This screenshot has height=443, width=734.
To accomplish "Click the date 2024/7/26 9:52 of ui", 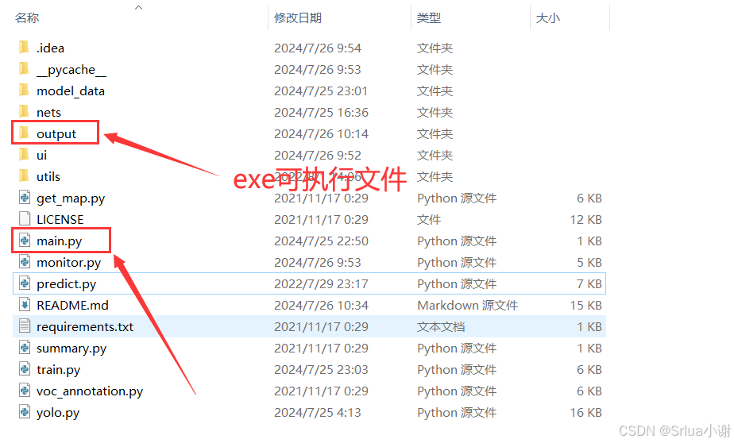I will 318,156.
